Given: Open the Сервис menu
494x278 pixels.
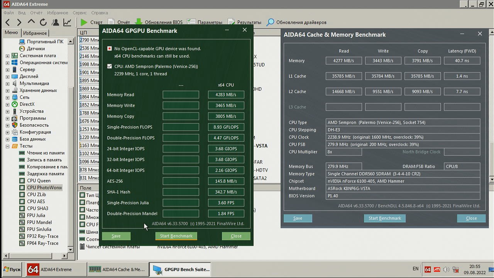Looking at the screenshot, I should (x=80, y=13).
